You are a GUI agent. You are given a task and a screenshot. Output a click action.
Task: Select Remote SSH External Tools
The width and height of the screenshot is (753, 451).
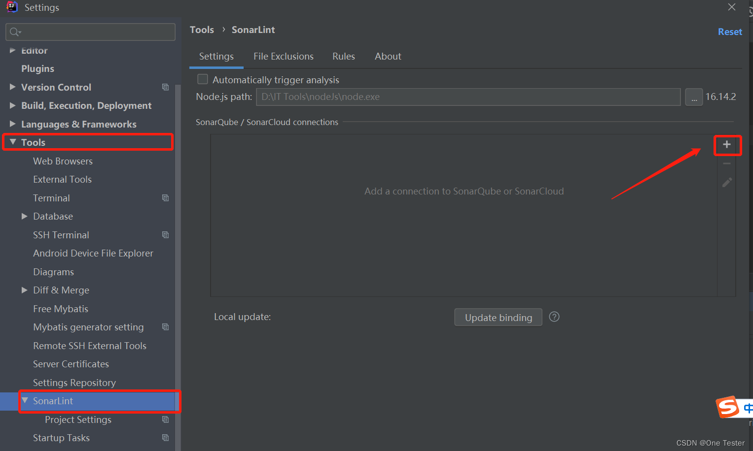coord(90,346)
